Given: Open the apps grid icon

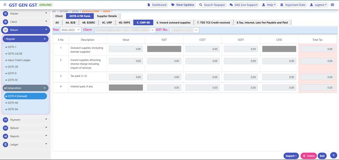Looking at the screenshot, I should pos(332,5).
